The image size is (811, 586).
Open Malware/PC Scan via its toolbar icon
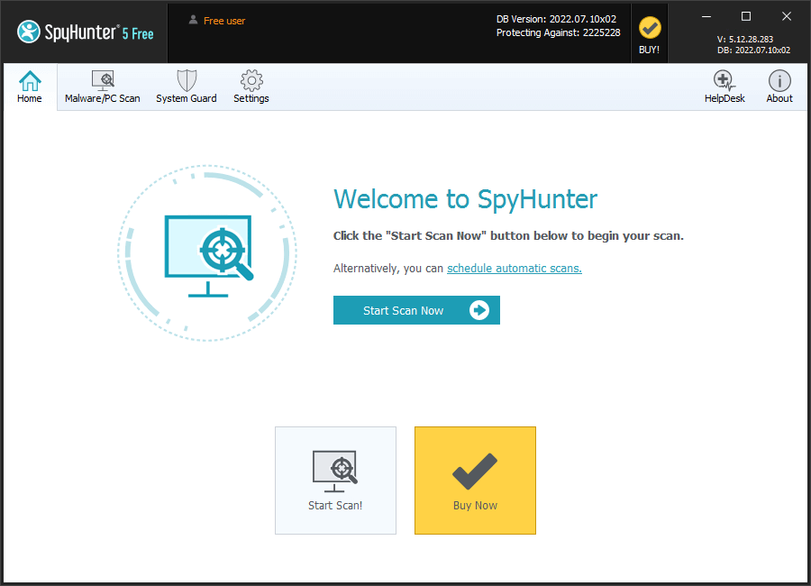(102, 79)
